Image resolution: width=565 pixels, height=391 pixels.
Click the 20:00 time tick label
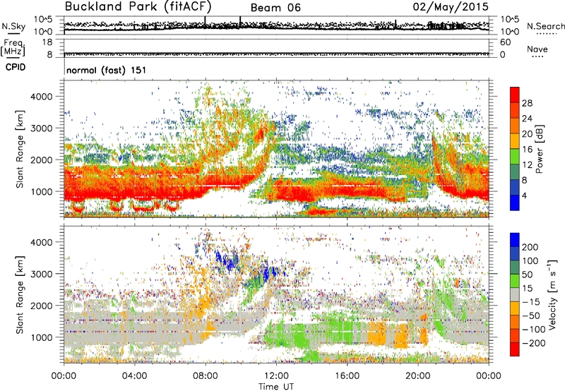[418, 376]
